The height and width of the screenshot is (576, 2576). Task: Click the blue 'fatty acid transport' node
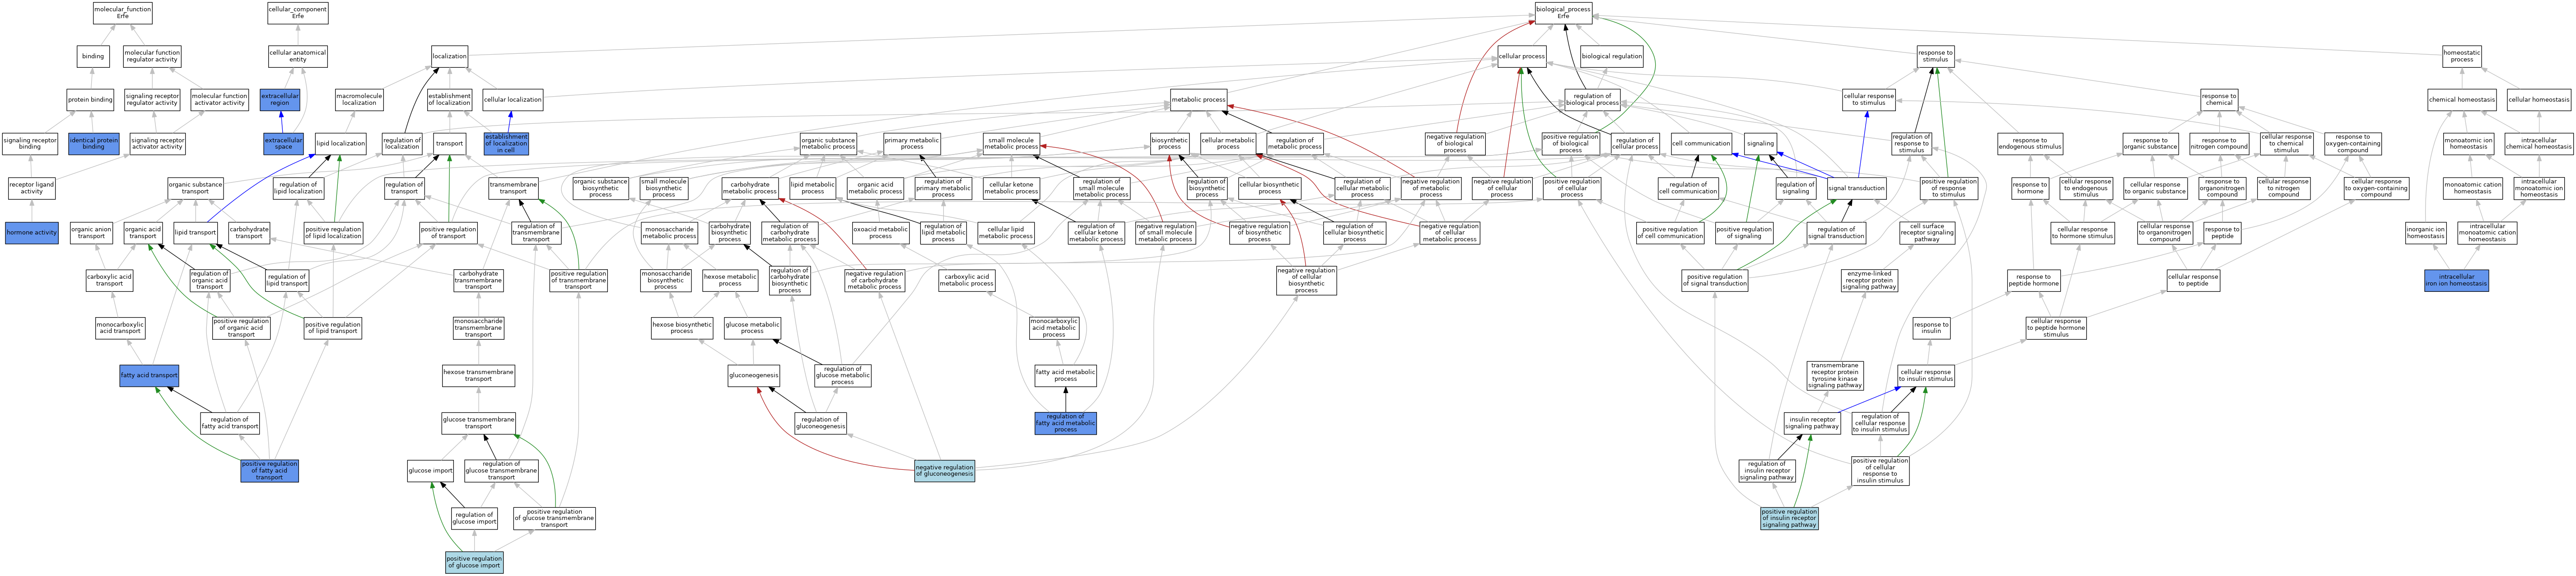click(x=149, y=375)
